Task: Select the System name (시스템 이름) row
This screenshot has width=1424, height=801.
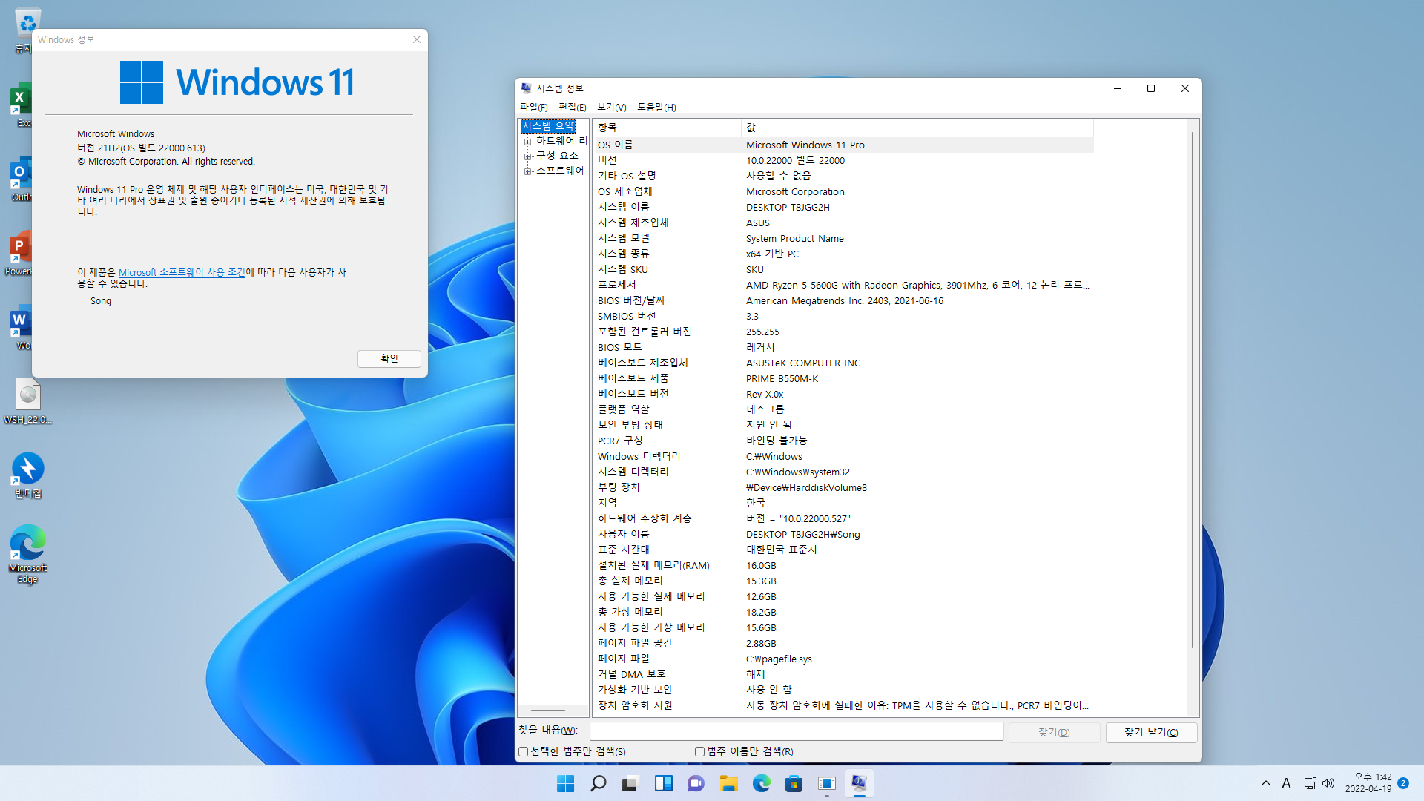Action: [843, 207]
